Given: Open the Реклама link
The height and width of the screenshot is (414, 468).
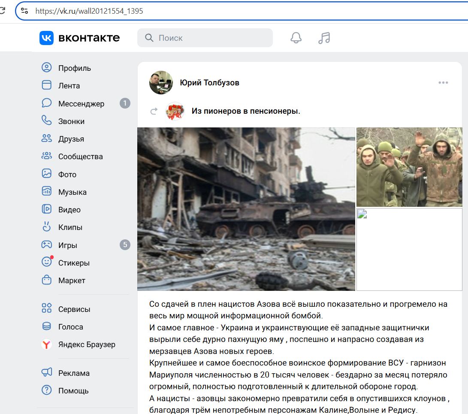Looking at the screenshot, I should click(74, 373).
